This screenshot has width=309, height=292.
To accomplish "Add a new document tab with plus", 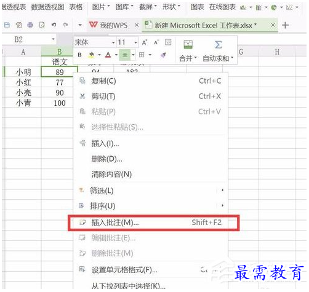I will click(285, 25).
